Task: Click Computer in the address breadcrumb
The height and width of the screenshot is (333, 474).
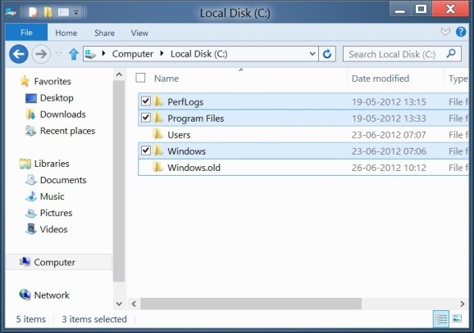Action: (132, 54)
